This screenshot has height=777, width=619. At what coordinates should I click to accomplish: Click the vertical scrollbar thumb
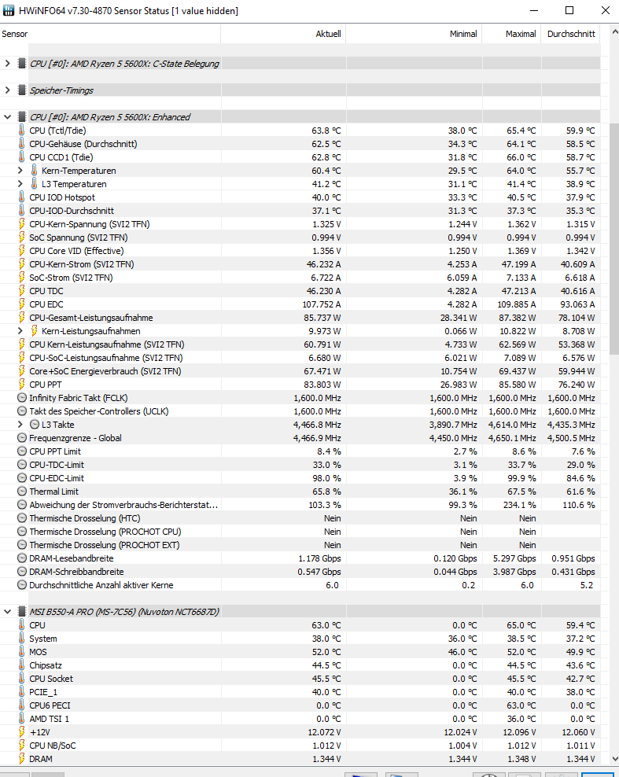(614, 239)
